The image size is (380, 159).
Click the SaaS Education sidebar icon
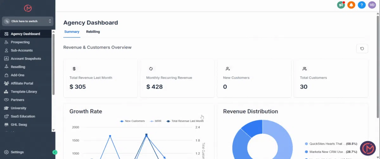(x=6, y=116)
